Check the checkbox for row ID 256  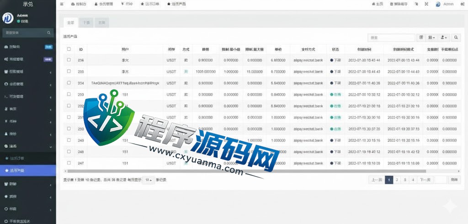(x=69, y=60)
